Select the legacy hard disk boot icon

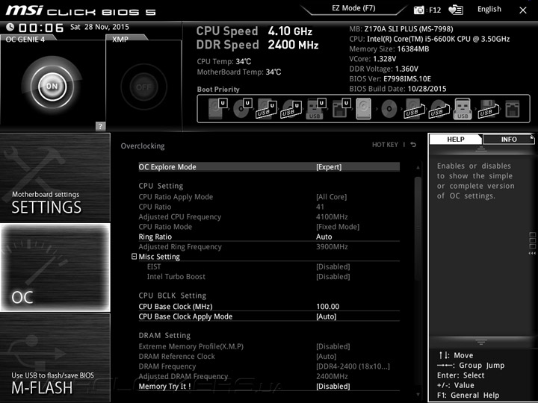tap(364, 109)
